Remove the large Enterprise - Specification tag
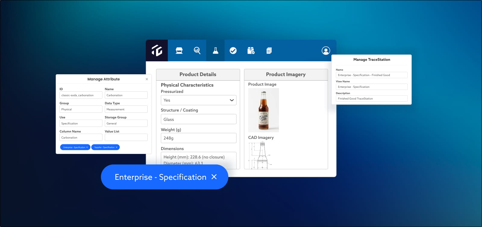Image resolution: width=482 pixels, height=227 pixels. point(214,177)
